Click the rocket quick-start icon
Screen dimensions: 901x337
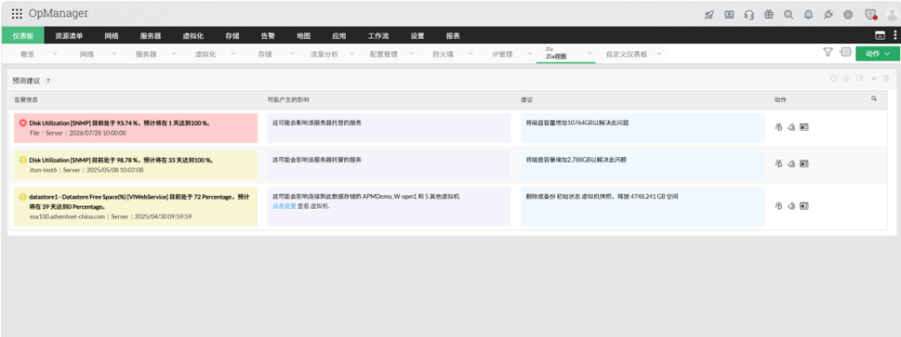click(x=709, y=15)
